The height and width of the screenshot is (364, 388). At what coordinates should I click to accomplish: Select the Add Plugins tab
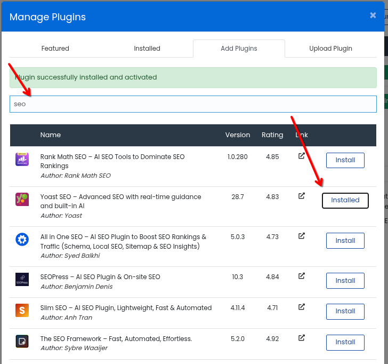[239, 49]
